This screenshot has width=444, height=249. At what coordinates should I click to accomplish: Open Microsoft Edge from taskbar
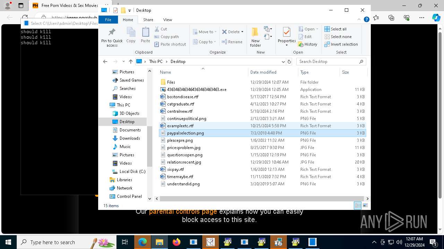click(x=143, y=242)
